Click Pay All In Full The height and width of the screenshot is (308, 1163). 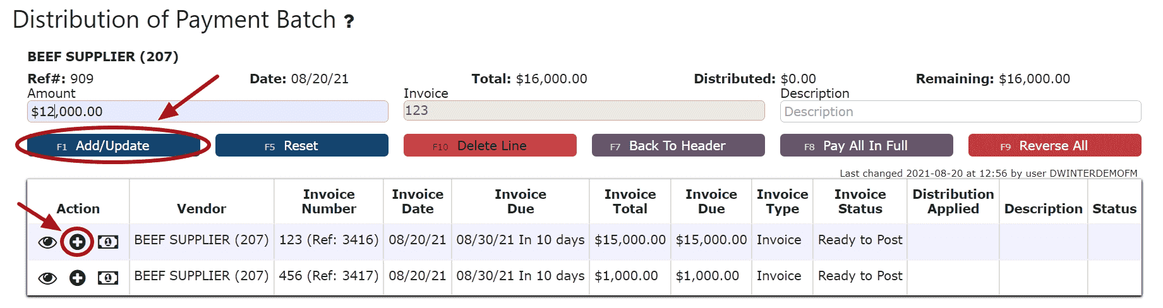click(867, 145)
